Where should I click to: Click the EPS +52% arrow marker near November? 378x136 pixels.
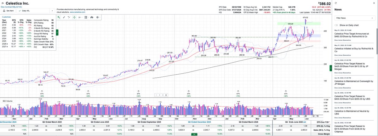[189, 93]
